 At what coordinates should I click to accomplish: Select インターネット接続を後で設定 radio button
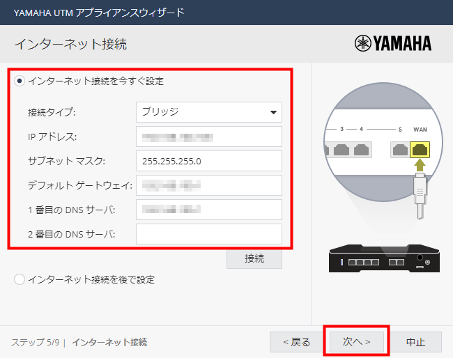(20, 279)
